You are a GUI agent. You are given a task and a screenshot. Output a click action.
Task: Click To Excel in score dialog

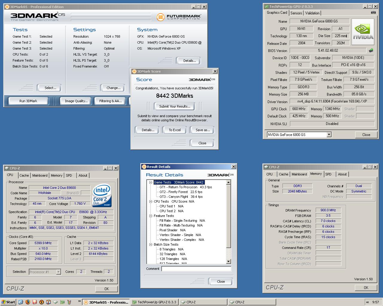(x=174, y=130)
